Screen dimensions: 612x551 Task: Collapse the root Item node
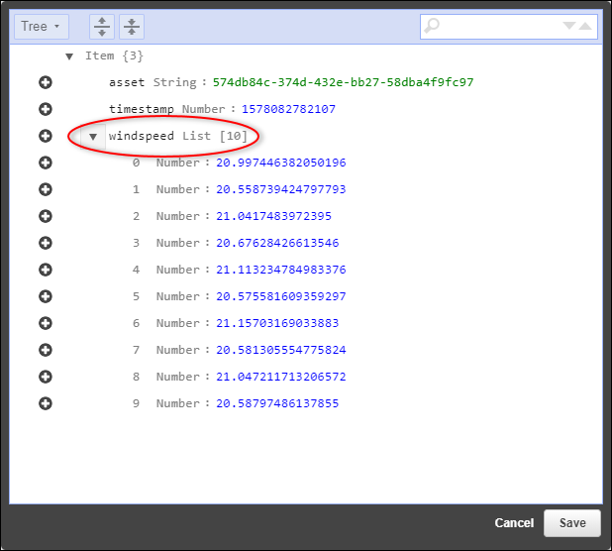coord(69,56)
